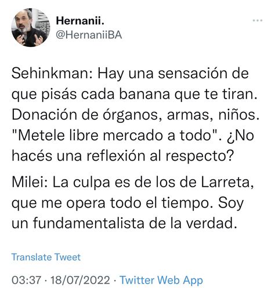Click the word banana in the tweet
Image resolution: width=275 pixels, height=294 pixels.
[144, 94]
